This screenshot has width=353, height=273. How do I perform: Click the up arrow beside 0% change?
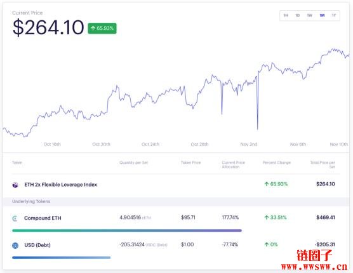coord(267,244)
